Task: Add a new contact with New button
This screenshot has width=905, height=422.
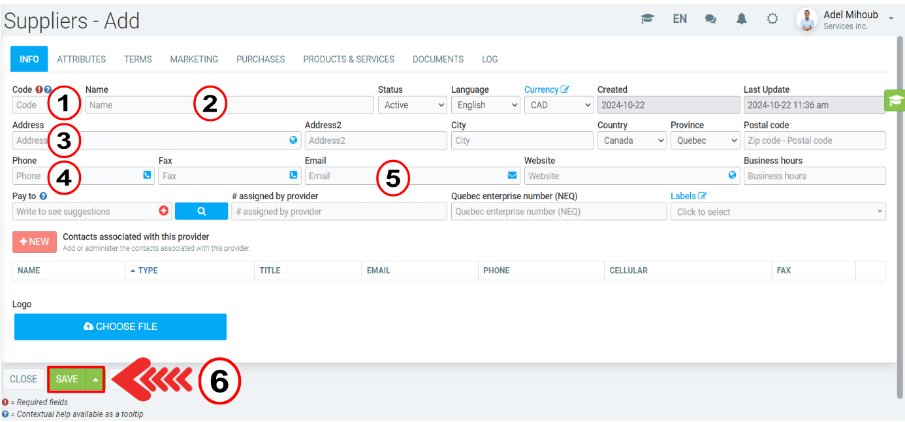Action: [35, 242]
